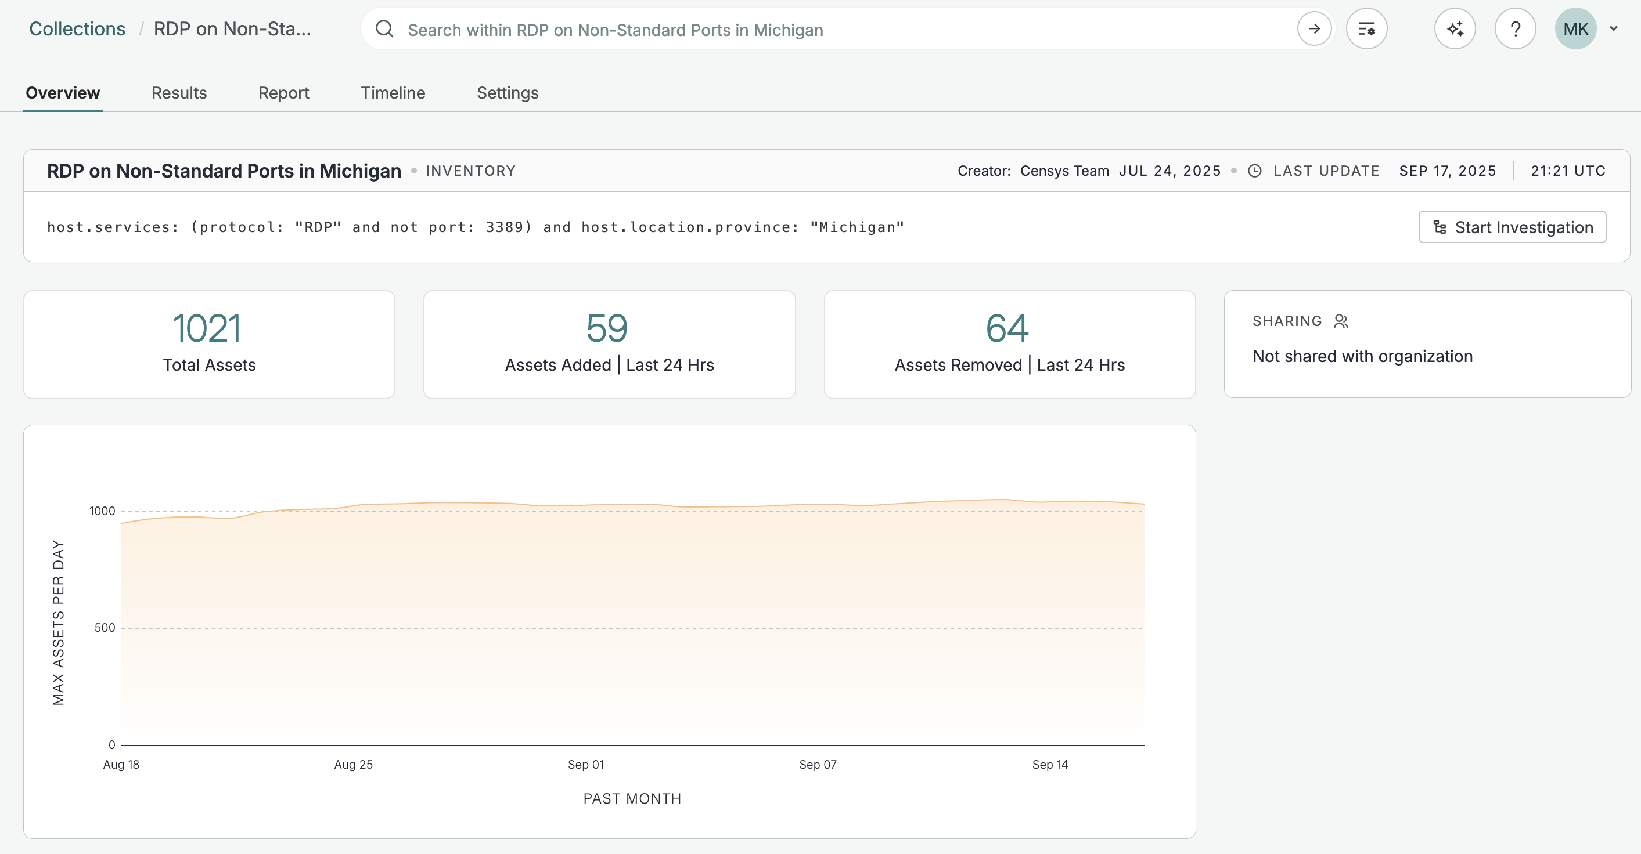This screenshot has height=854, width=1641.
Task: Click the 21:21 UTC time
Action: tap(1568, 171)
